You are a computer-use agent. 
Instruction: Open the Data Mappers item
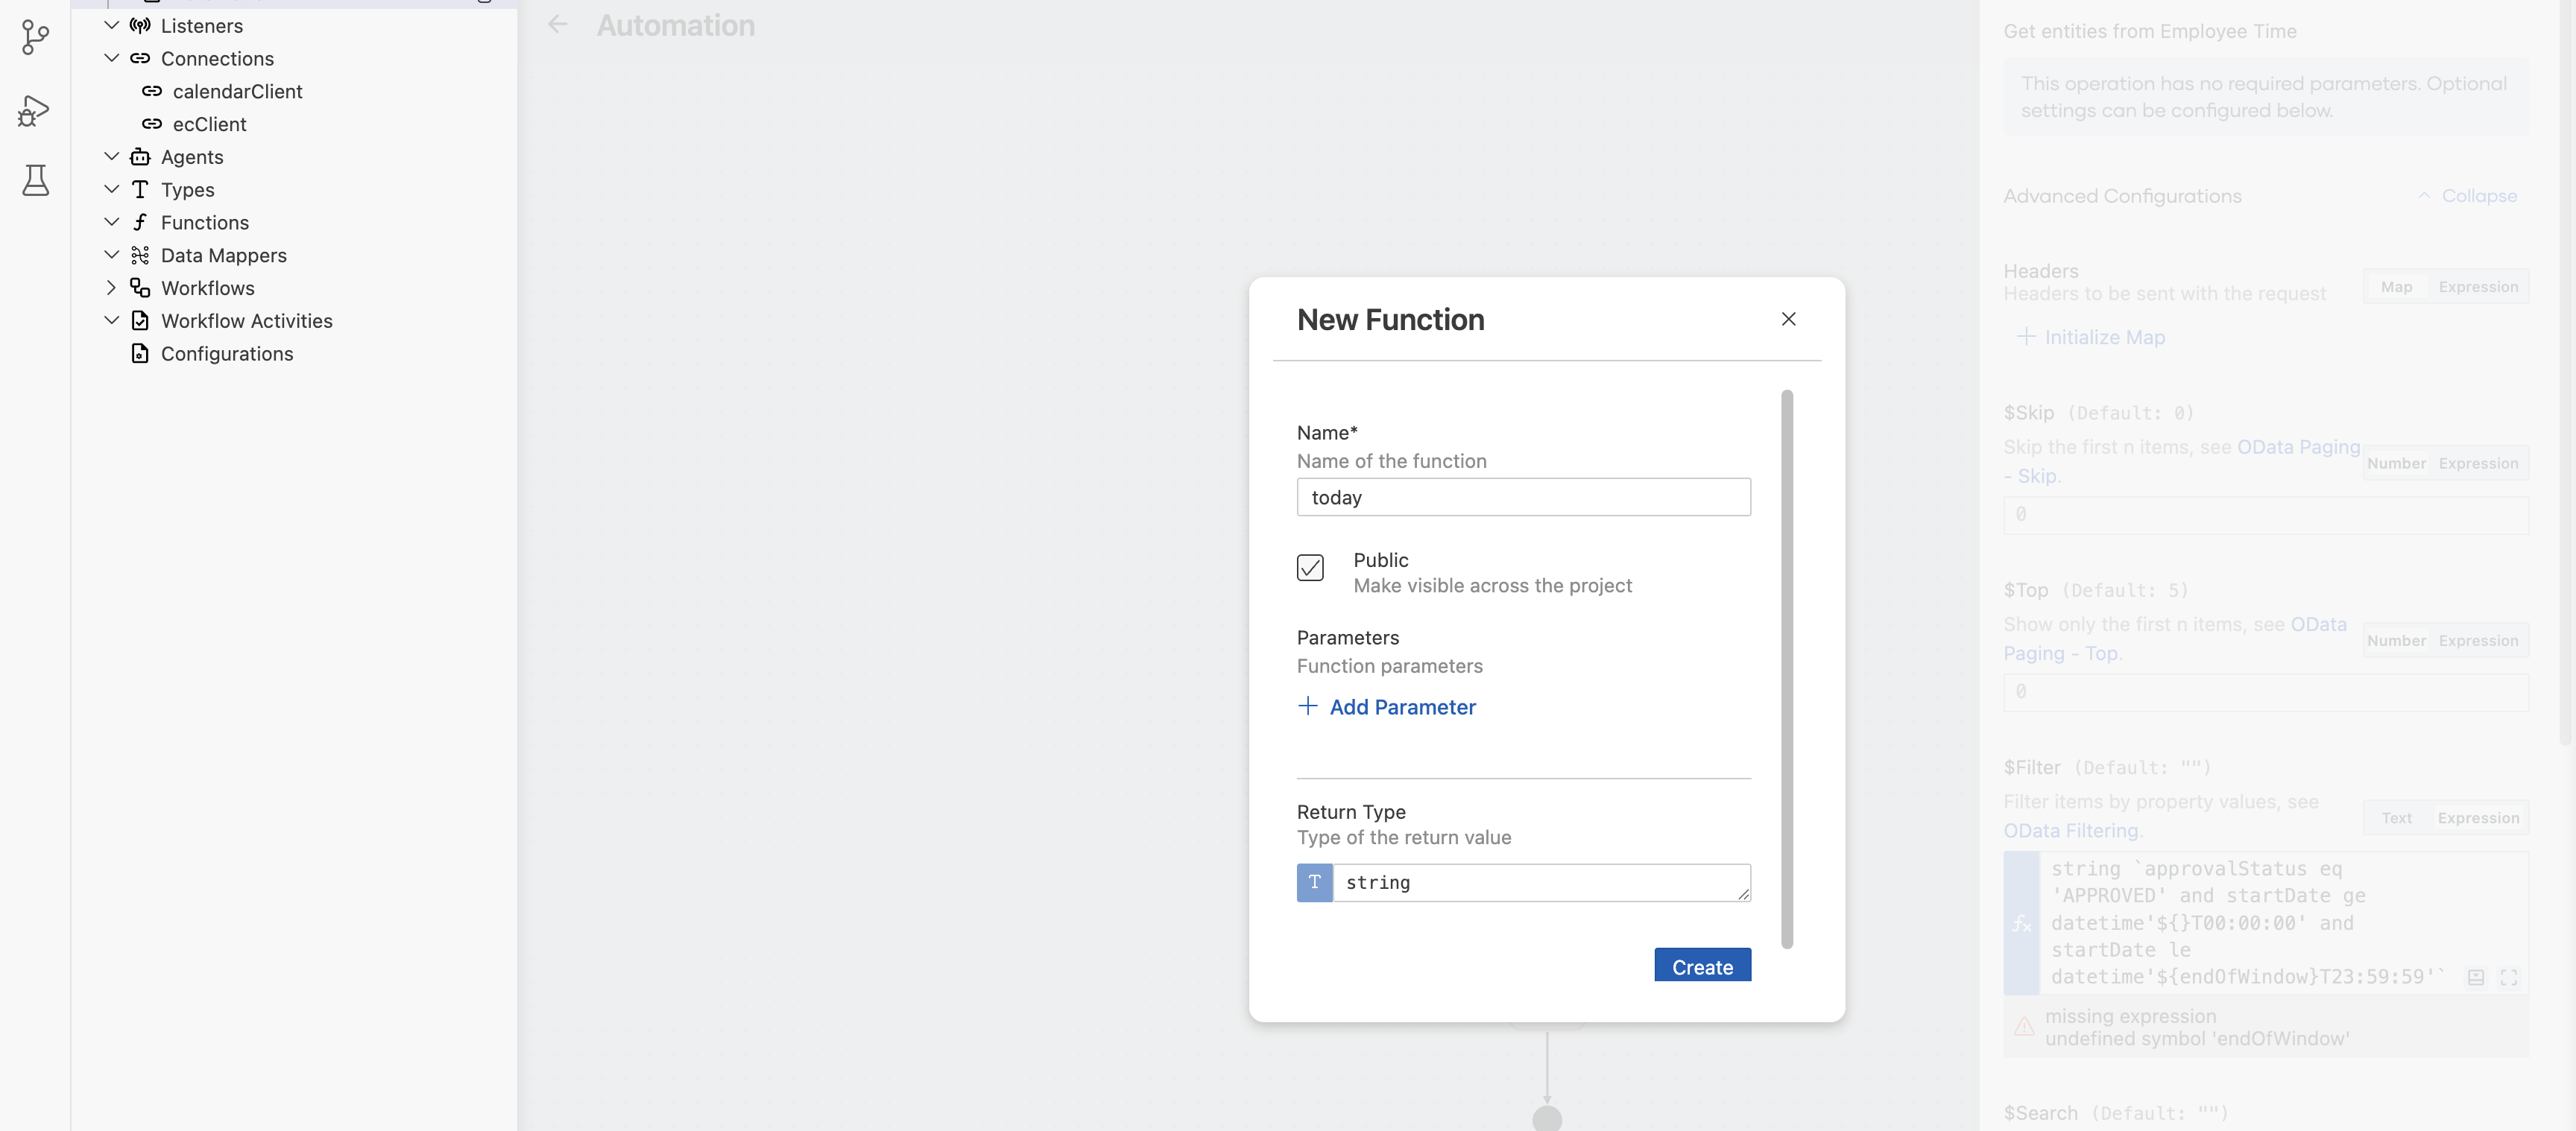pos(224,255)
